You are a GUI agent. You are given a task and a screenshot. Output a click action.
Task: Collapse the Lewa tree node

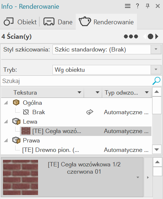pos(6,122)
